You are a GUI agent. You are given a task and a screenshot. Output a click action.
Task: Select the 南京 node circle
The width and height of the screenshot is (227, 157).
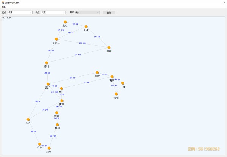[x=112, y=77]
